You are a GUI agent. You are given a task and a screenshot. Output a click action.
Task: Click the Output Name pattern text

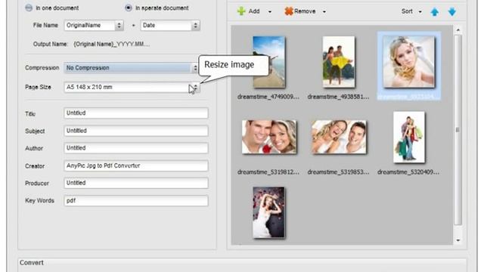112,44
